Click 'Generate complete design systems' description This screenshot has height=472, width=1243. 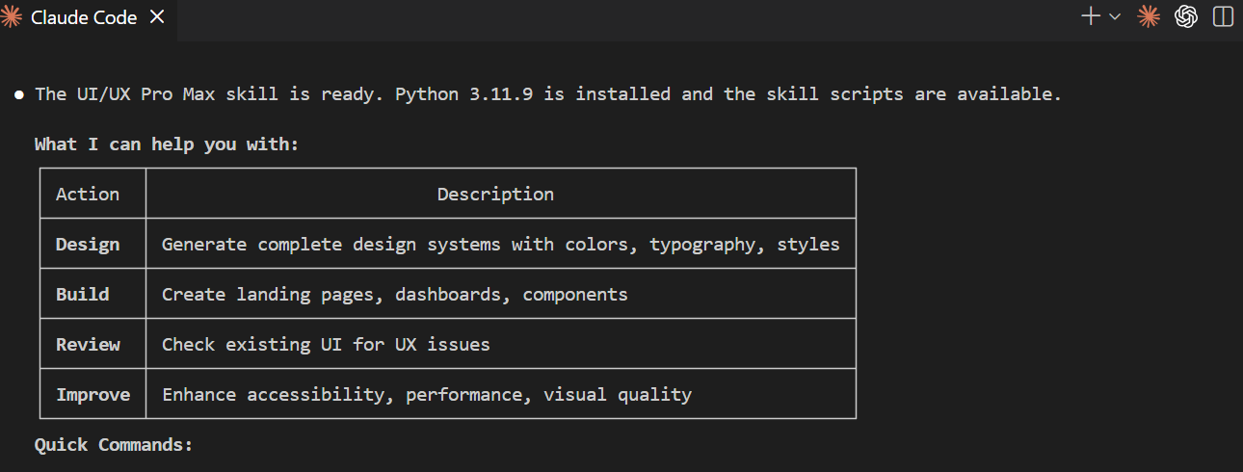coord(501,244)
